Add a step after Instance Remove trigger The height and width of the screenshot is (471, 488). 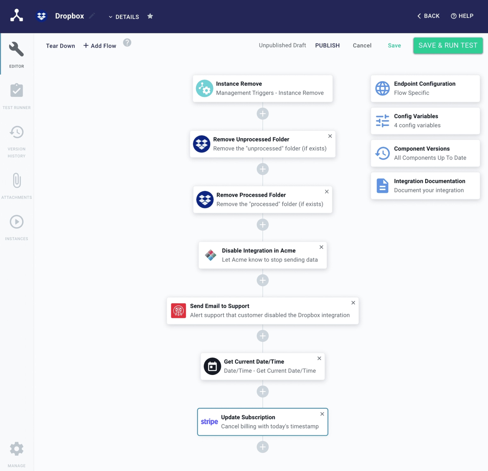click(263, 114)
